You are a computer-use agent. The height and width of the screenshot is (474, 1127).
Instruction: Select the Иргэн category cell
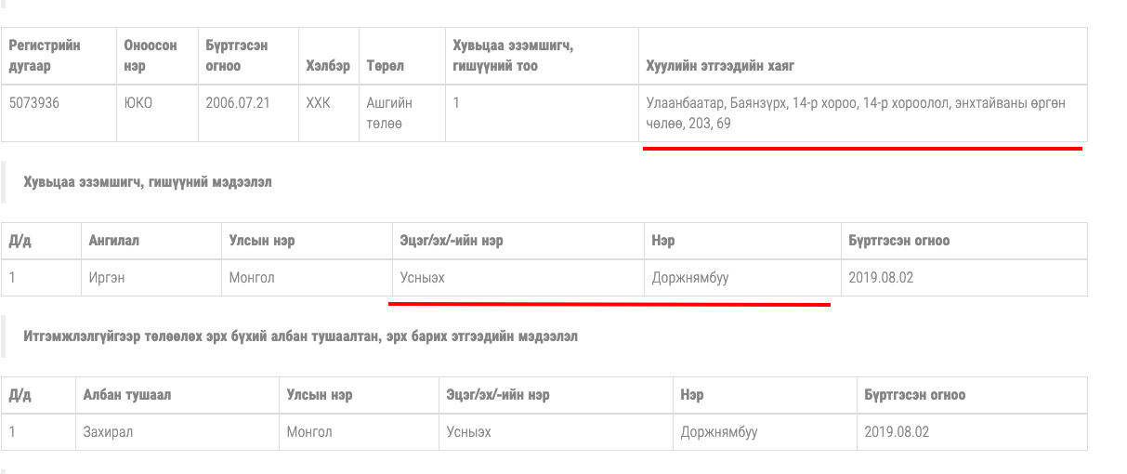click(x=108, y=278)
